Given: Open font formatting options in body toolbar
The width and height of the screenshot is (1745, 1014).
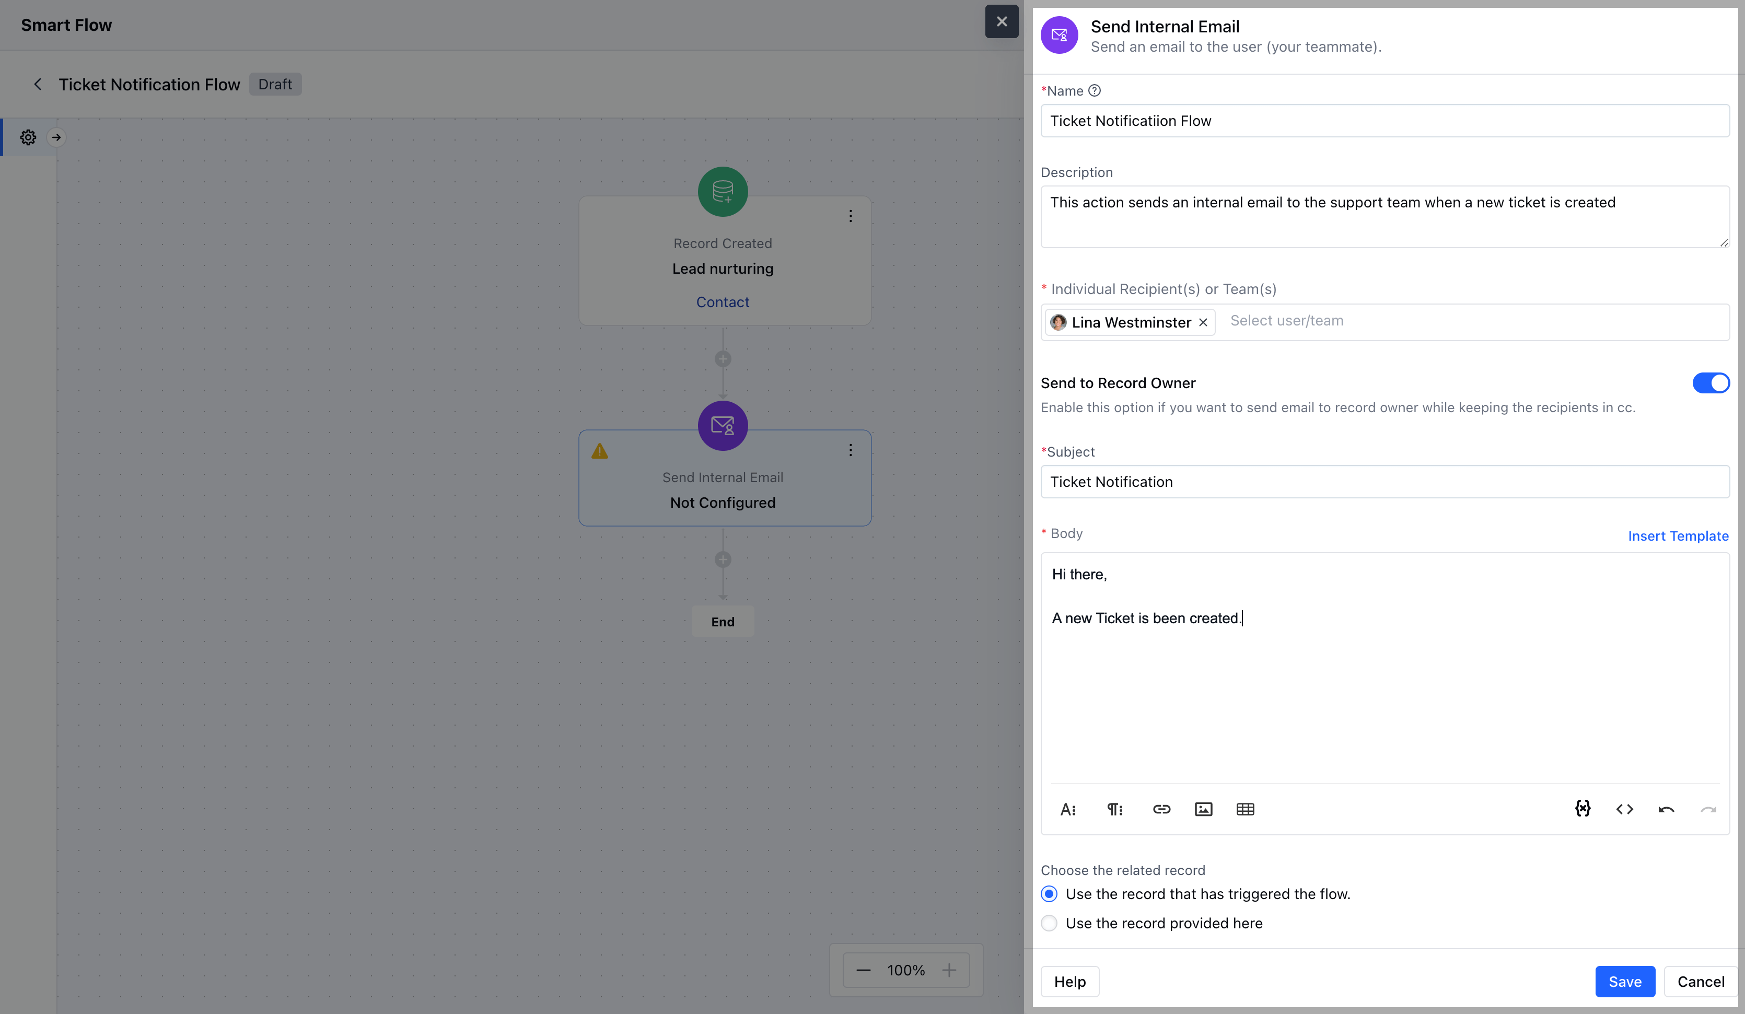Looking at the screenshot, I should (x=1068, y=809).
